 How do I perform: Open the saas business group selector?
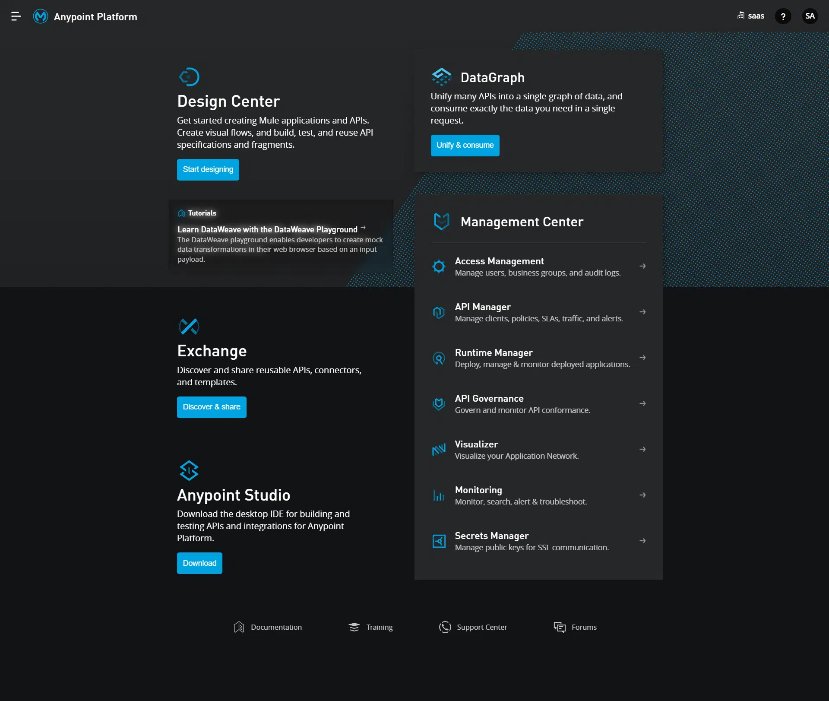tap(750, 16)
